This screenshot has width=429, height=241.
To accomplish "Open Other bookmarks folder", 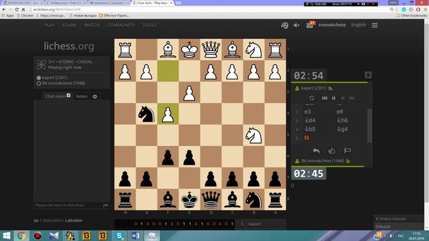I will 412,15.
